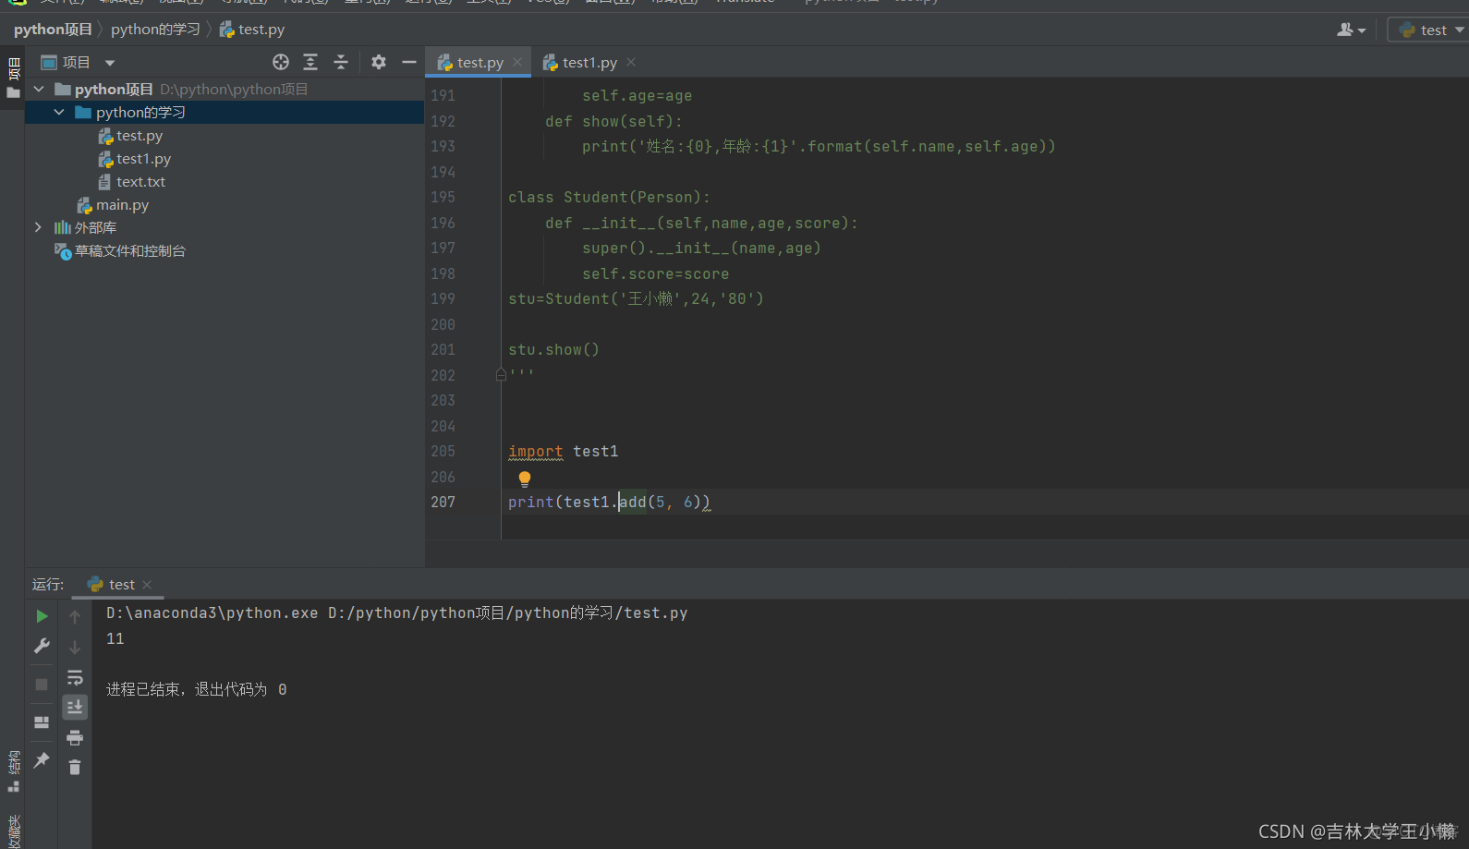Collapse the python的学习 folder
The width and height of the screenshot is (1469, 849).
pyautogui.click(x=59, y=112)
